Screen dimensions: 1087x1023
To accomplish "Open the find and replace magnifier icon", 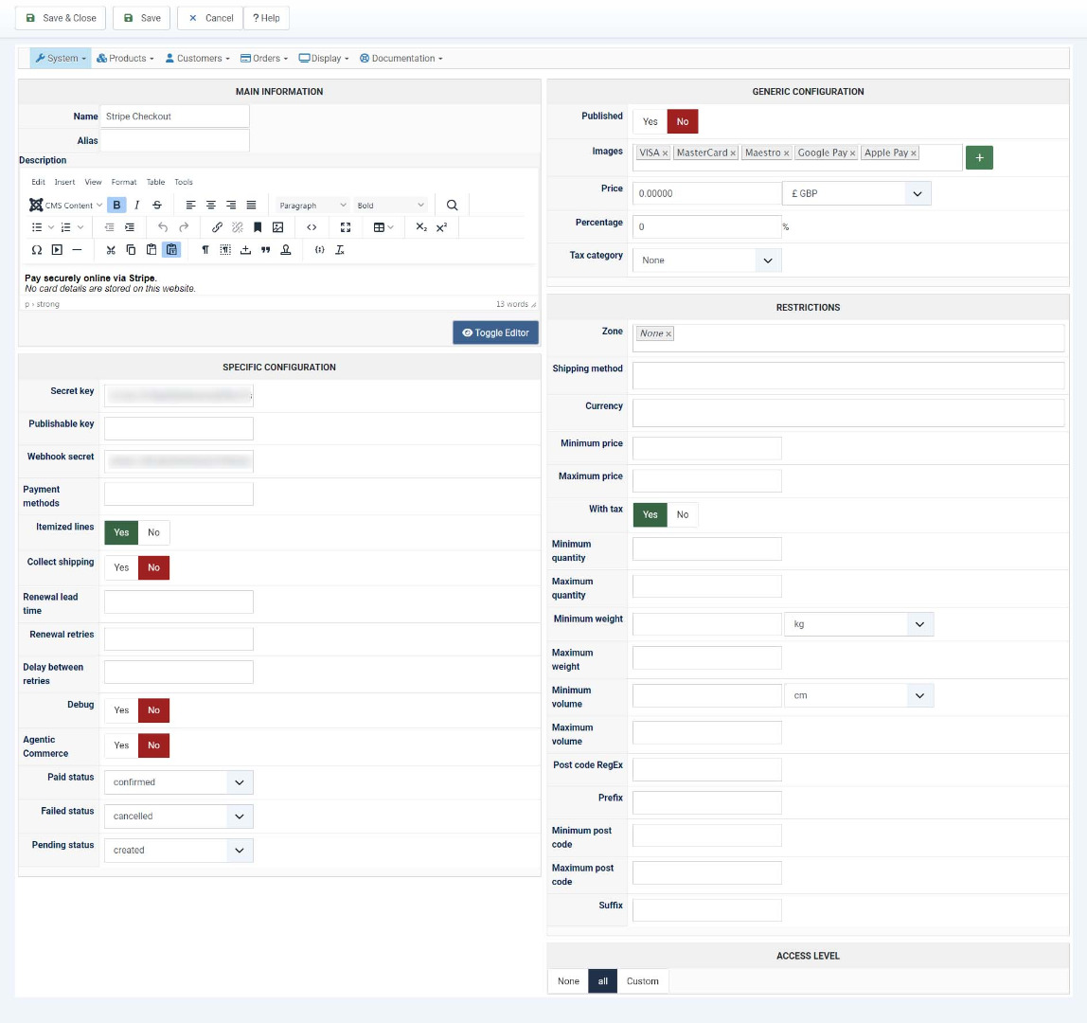I will [x=452, y=205].
